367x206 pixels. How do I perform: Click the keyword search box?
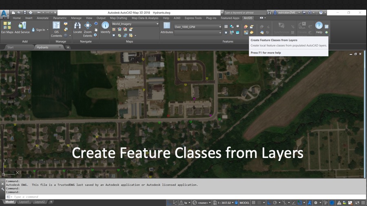[245, 13]
